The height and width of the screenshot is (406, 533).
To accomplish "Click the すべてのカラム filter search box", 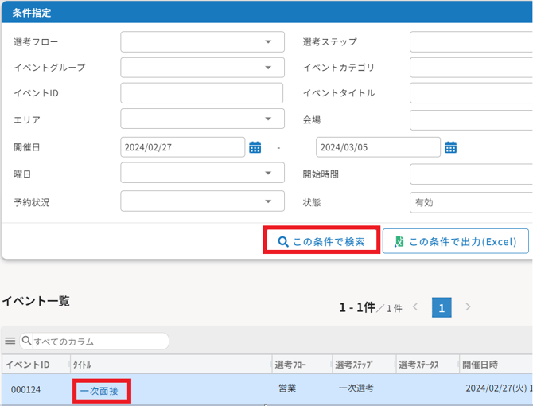I will click(x=99, y=342).
